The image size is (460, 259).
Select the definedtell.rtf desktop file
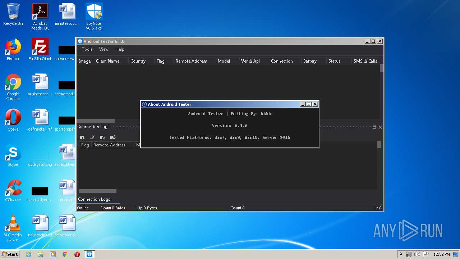[x=40, y=120]
